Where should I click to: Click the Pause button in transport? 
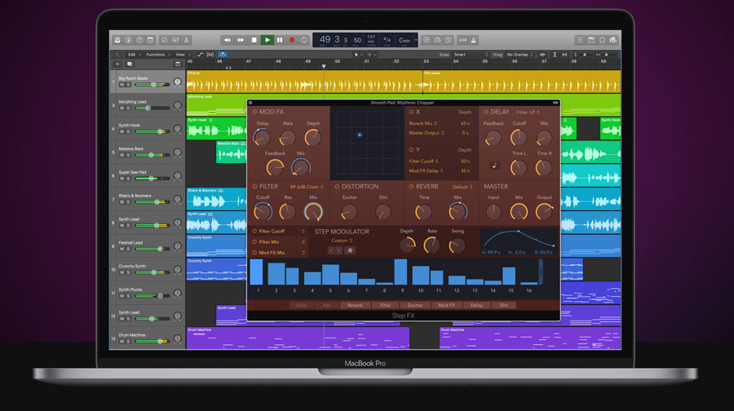(x=280, y=39)
